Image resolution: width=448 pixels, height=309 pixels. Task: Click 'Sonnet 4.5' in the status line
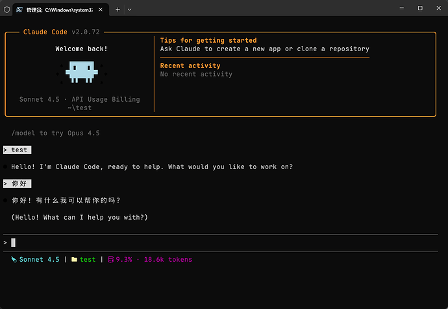click(x=40, y=259)
